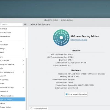Expand the Input Devices chevron
The height and width of the screenshot is (110, 110).
23,61
